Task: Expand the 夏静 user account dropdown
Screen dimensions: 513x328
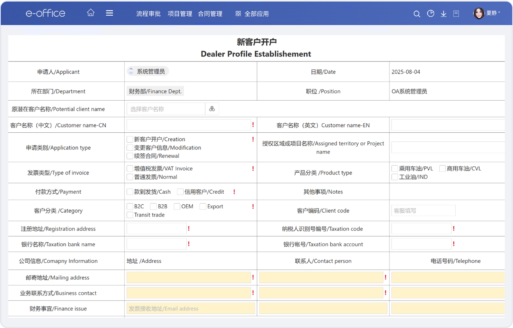Action: coord(488,13)
